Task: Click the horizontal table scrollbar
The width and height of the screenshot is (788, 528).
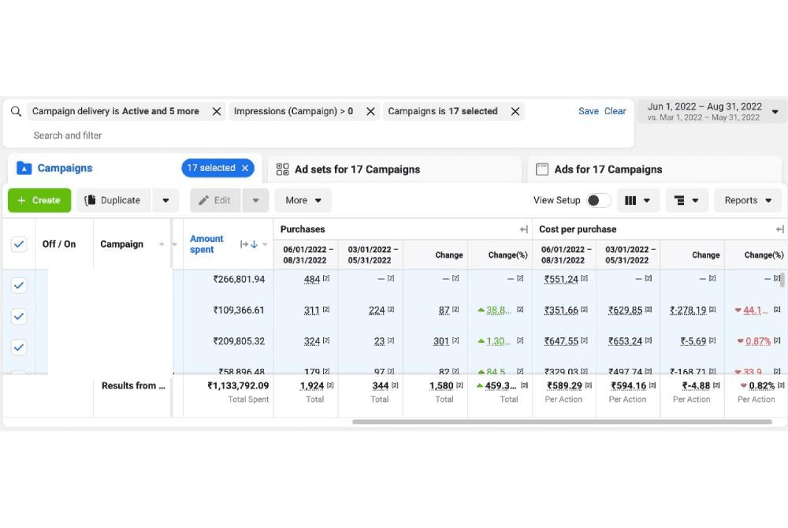Action: (x=562, y=422)
